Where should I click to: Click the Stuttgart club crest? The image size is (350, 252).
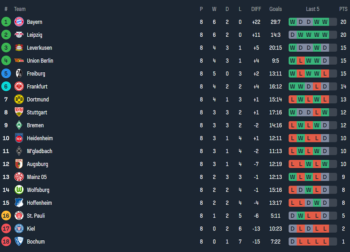19,112
